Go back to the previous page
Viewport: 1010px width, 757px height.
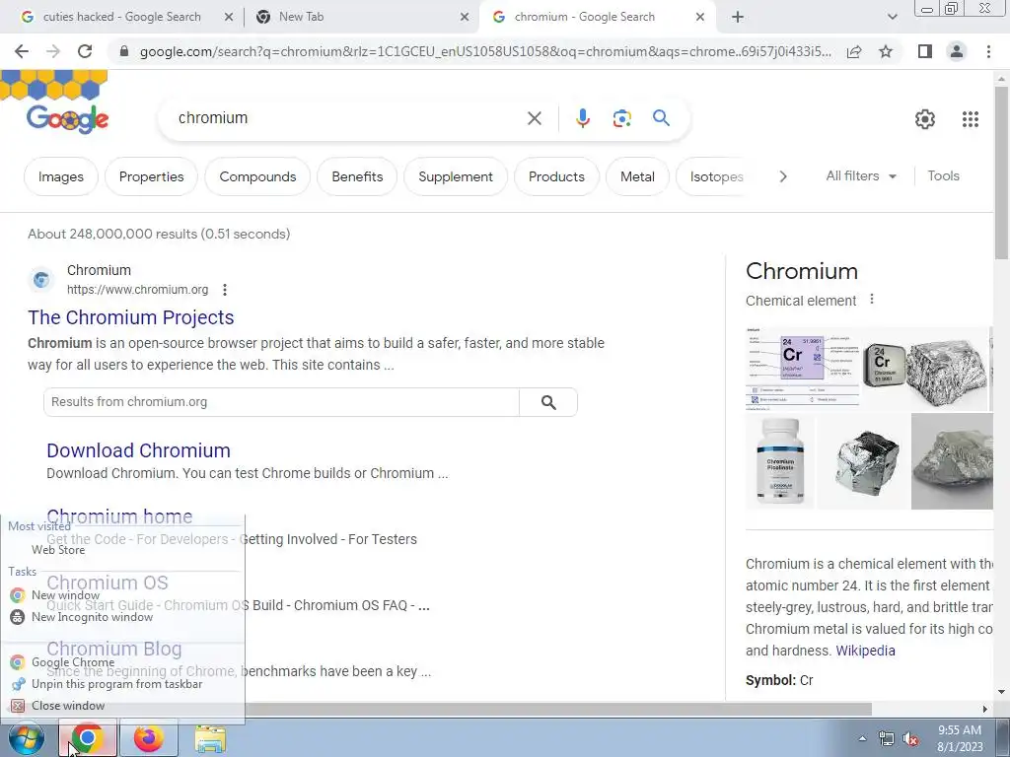(x=22, y=51)
